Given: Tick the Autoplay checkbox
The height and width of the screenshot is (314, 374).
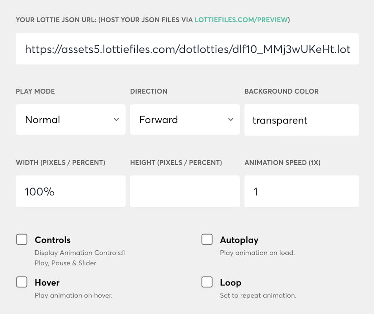Looking at the screenshot, I should tap(207, 240).
